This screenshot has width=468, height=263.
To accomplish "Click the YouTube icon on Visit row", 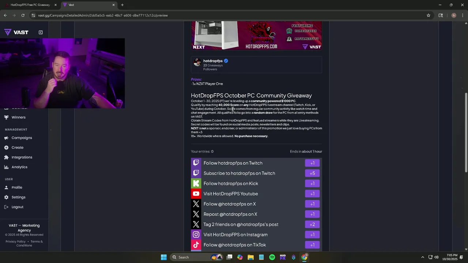I will pyautogui.click(x=196, y=194).
